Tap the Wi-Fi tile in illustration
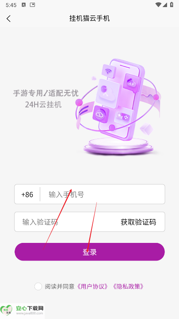Screen dimensions: 179x319 pos(109,71)
